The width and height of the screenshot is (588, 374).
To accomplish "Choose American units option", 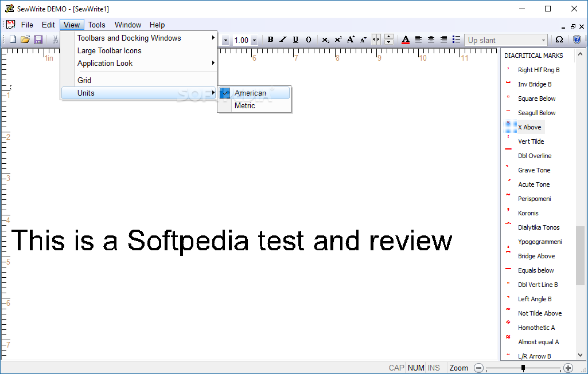I will pyautogui.click(x=254, y=93).
